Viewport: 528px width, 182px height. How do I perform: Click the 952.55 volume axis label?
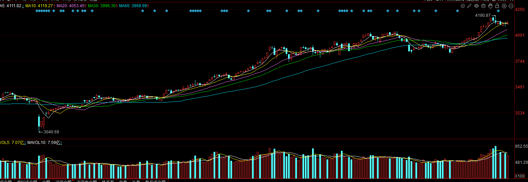click(521, 146)
